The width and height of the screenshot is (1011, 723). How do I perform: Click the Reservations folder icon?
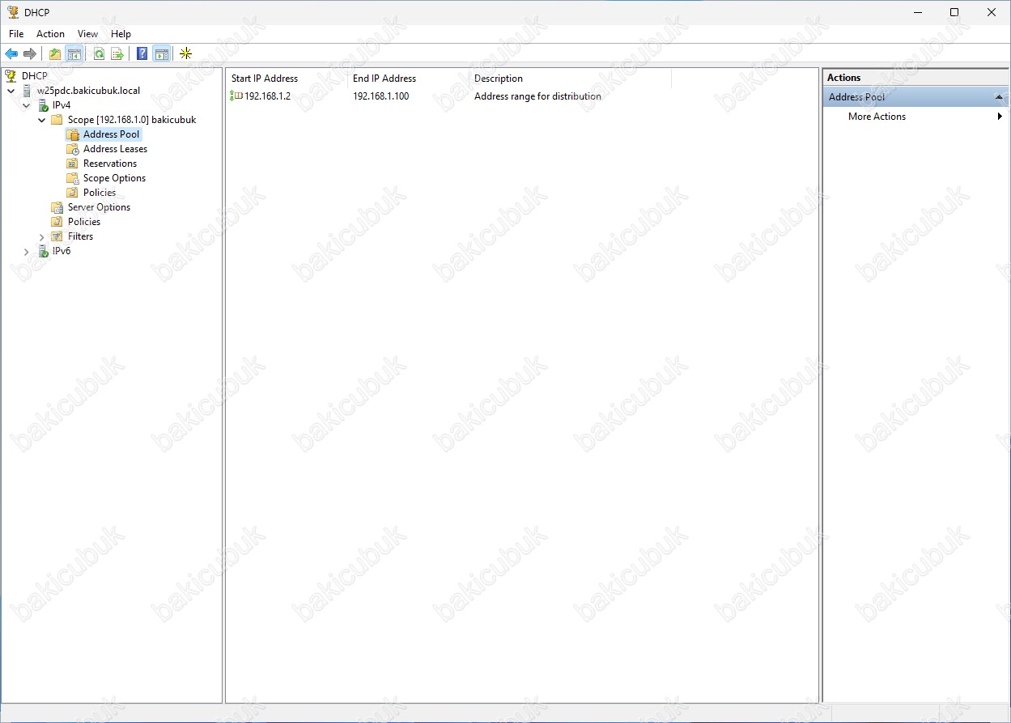(73, 164)
